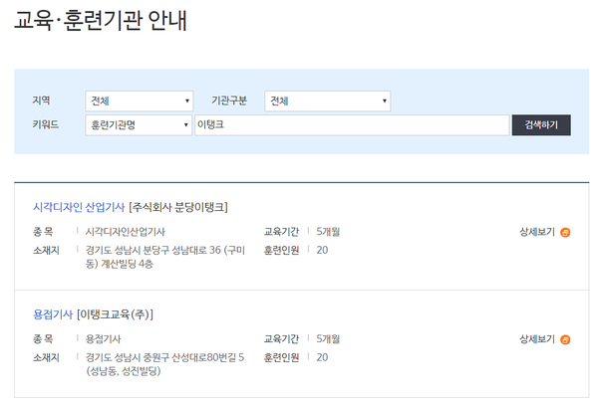Click the 검색하기 search button
Image resolution: width=598 pixels, height=407 pixels.
(x=541, y=124)
